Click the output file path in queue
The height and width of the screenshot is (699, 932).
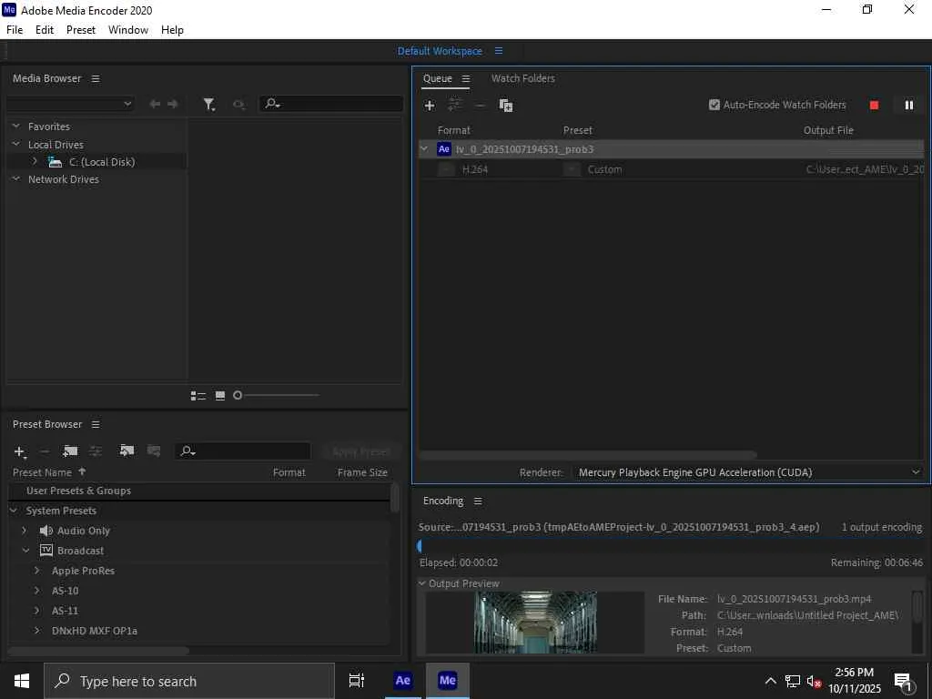[x=865, y=169]
